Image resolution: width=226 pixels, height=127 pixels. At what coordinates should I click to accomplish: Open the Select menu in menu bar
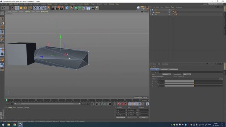(x=16, y=4)
